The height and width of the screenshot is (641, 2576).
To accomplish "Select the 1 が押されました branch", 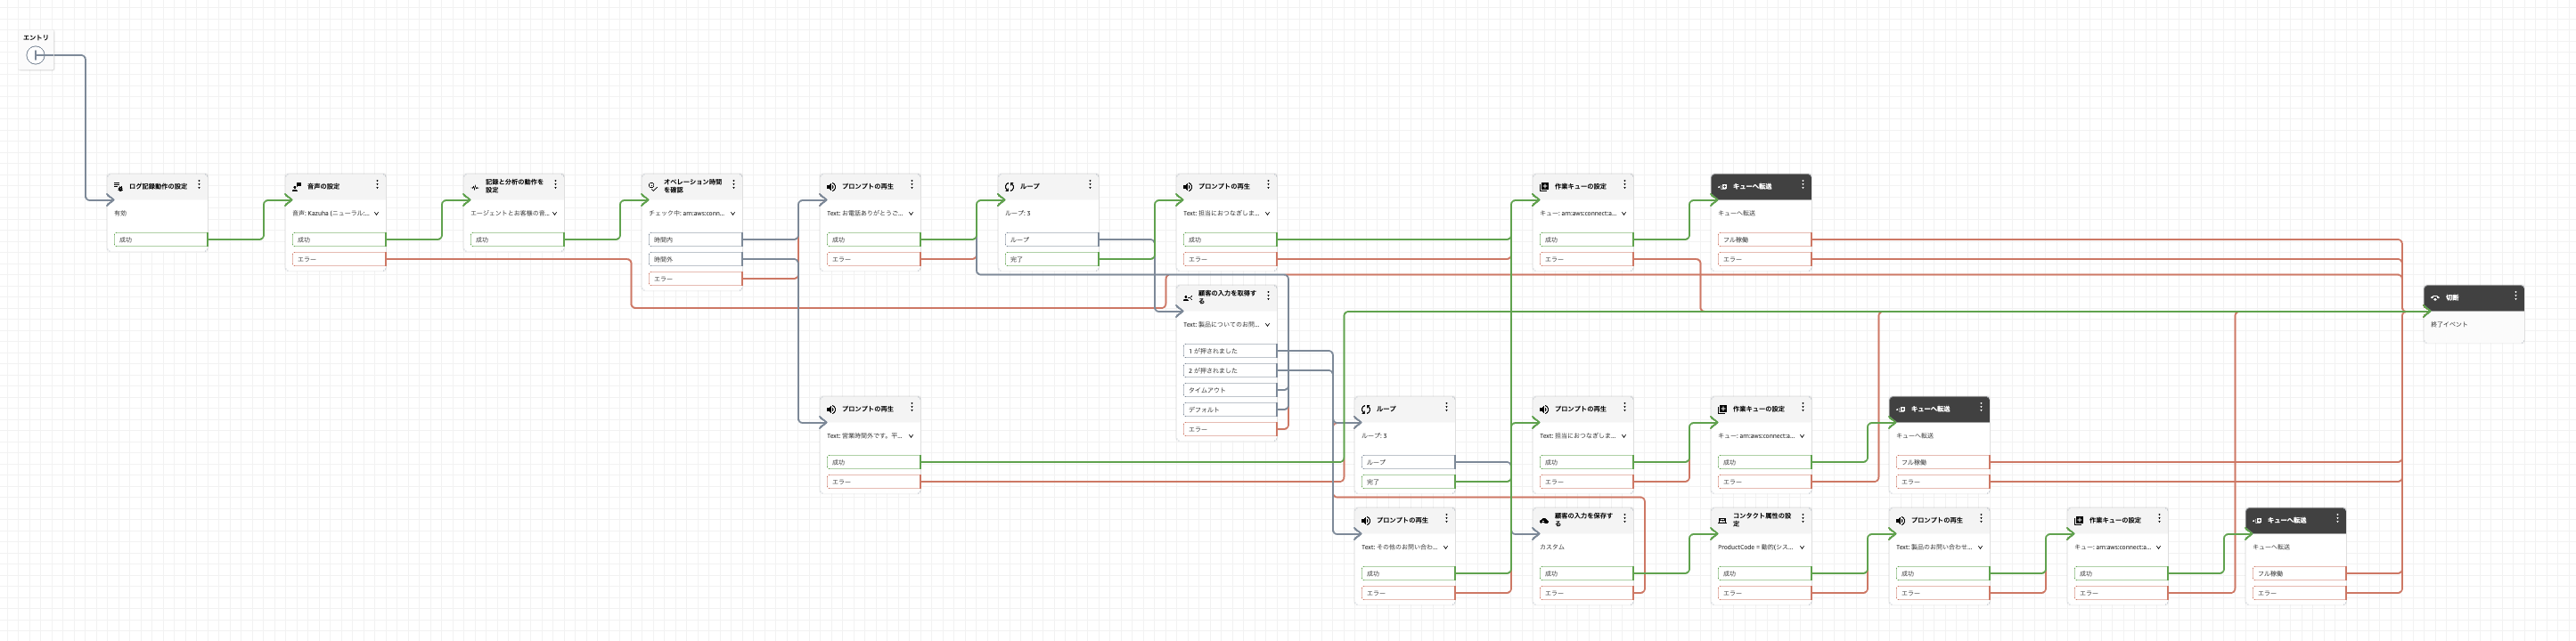I will click(x=1229, y=352).
